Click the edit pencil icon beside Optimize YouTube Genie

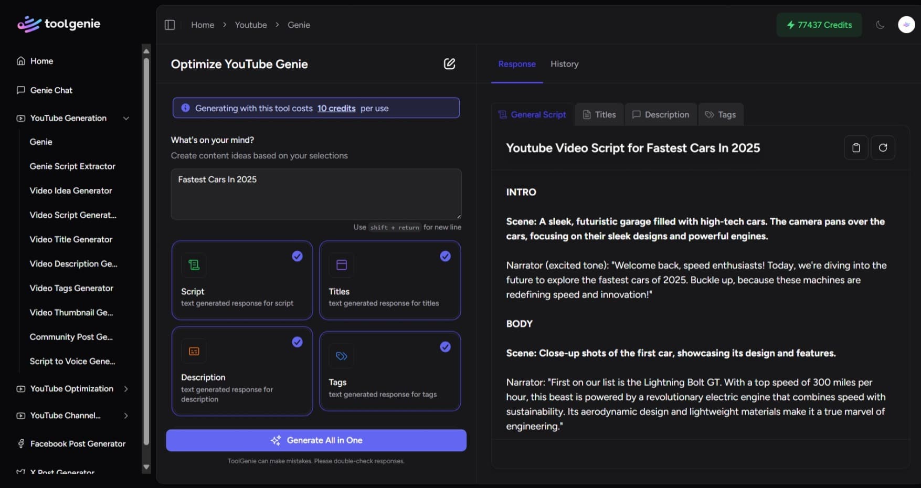pyautogui.click(x=449, y=64)
